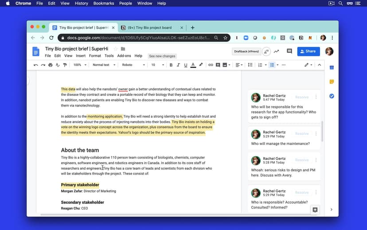Open the Tasks icon in side panel
This screenshot has width=367, height=230.
[332, 96]
